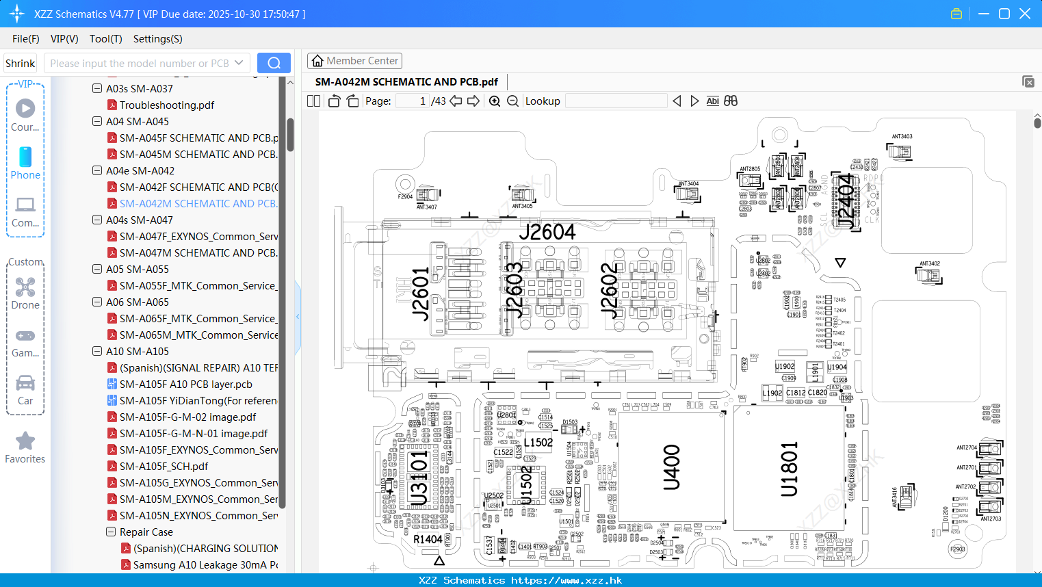
Task: Click the Lookup text field
Action: tap(616, 101)
